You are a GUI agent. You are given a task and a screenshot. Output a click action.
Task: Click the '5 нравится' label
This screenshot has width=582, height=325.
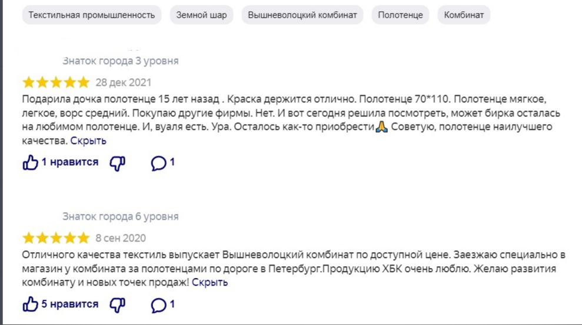[x=69, y=304]
